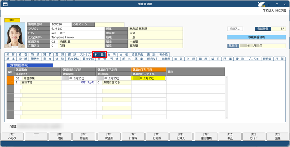The image size is (290, 147).
Task: Click the 休職事由 cell showing 介護休業
Action: click(41, 78)
